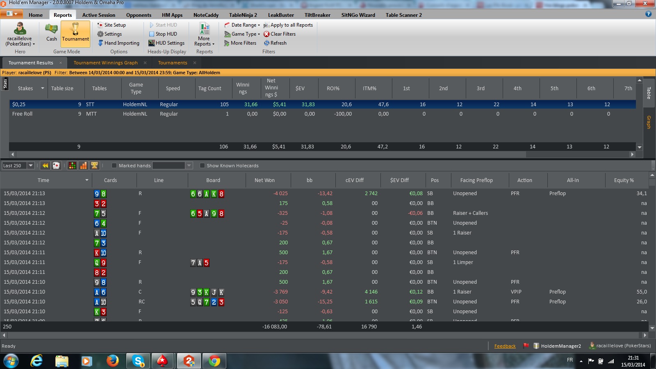Open the More Reports menu
This screenshot has width=656, height=369.
click(x=204, y=34)
